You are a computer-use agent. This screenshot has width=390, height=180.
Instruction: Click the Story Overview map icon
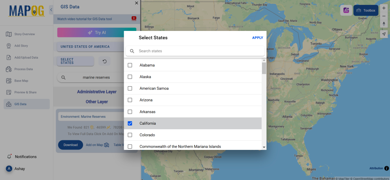[9, 34]
